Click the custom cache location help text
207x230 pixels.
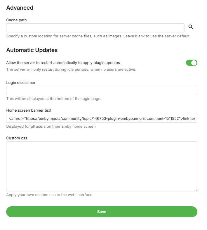pyautogui.click(x=98, y=36)
